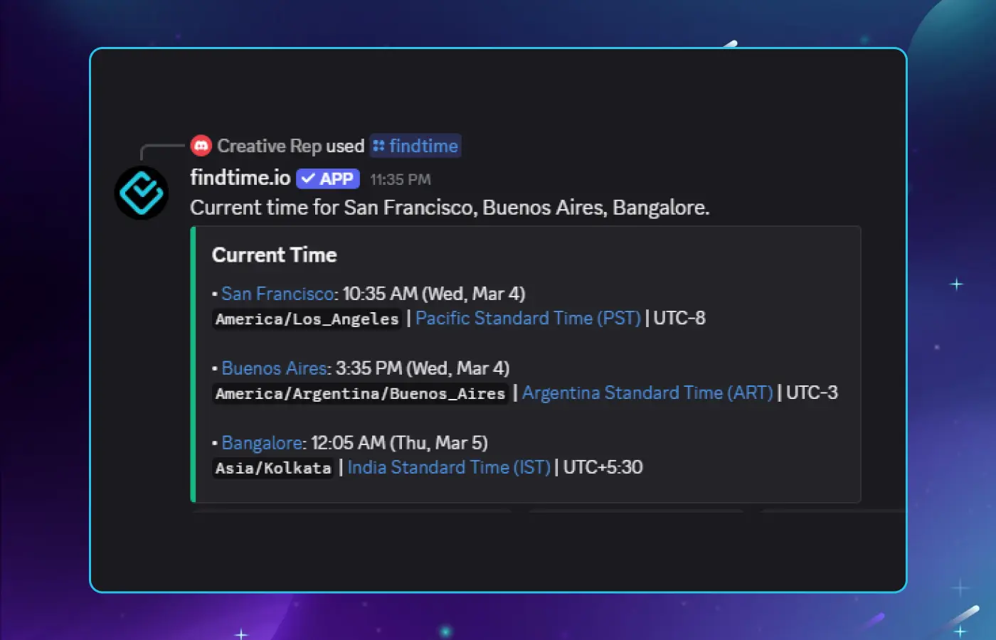This screenshot has height=640, width=996.
Task: Open the San Francisco city link
Action: point(277,294)
